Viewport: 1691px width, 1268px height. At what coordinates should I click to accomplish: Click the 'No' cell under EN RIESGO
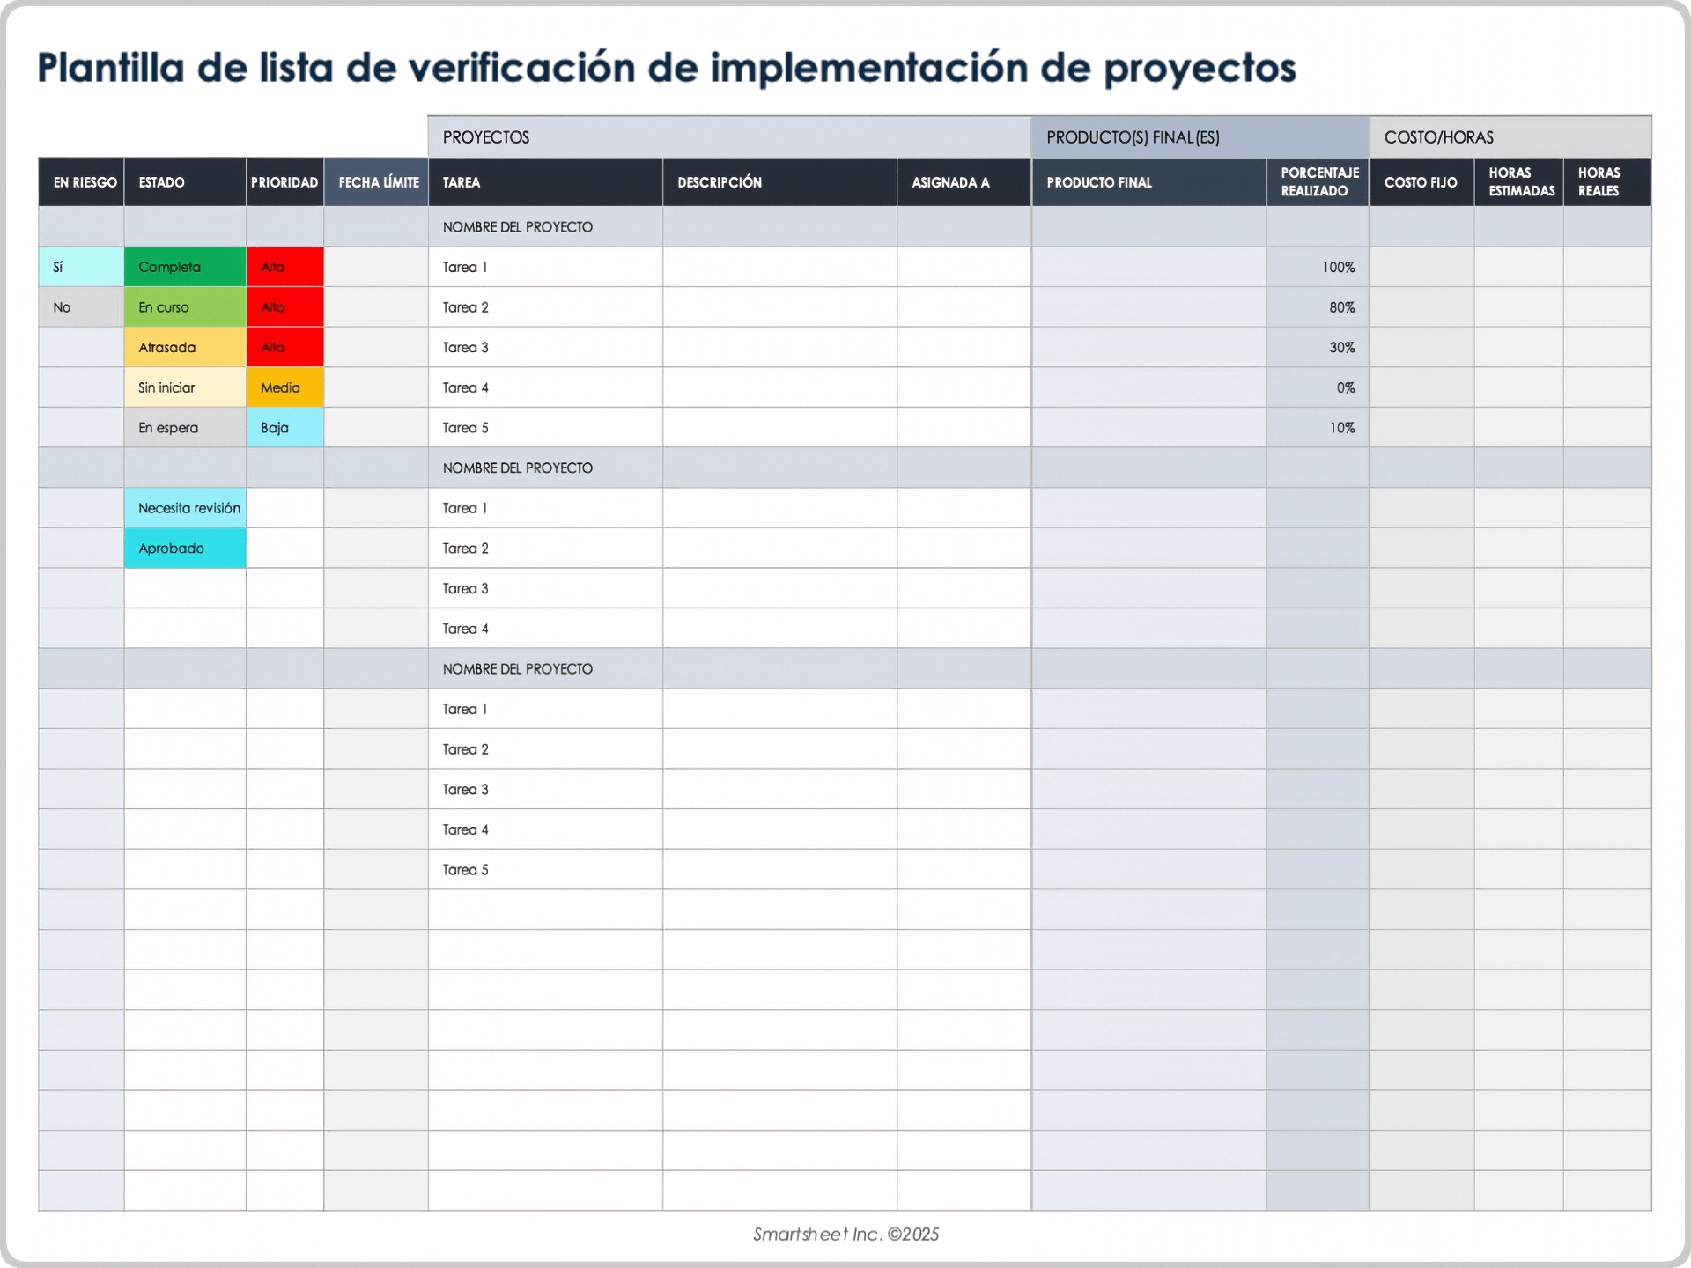pos(60,306)
